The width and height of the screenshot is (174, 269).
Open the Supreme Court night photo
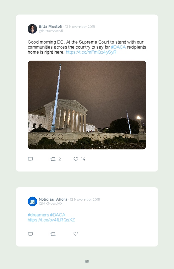coord(87,105)
